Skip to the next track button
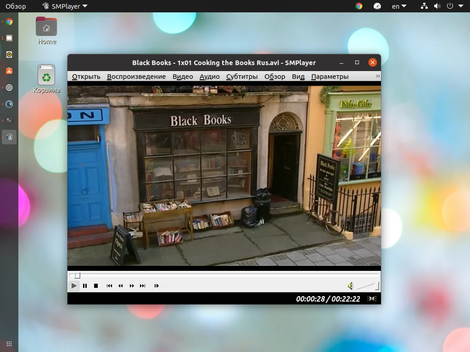470x352 pixels. pos(143,286)
